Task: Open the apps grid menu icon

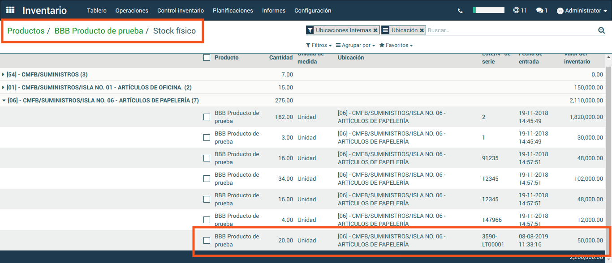Action: tap(10, 10)
